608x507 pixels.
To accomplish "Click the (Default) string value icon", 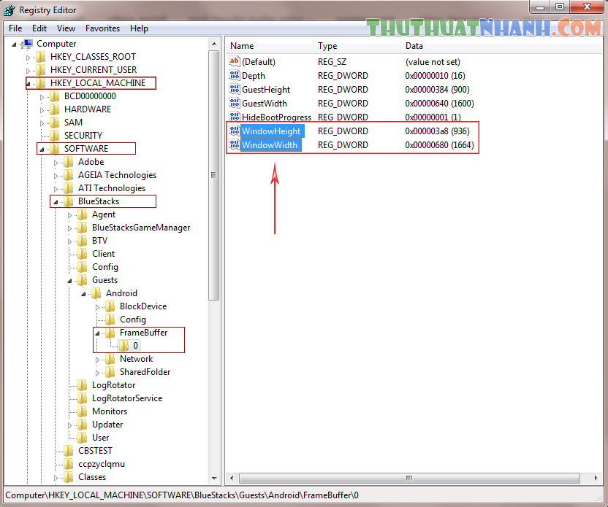I will [234, 61].
